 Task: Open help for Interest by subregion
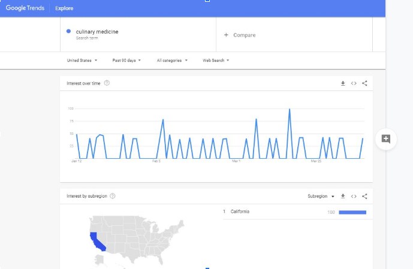pyautogui.click(x=113, y=196)
